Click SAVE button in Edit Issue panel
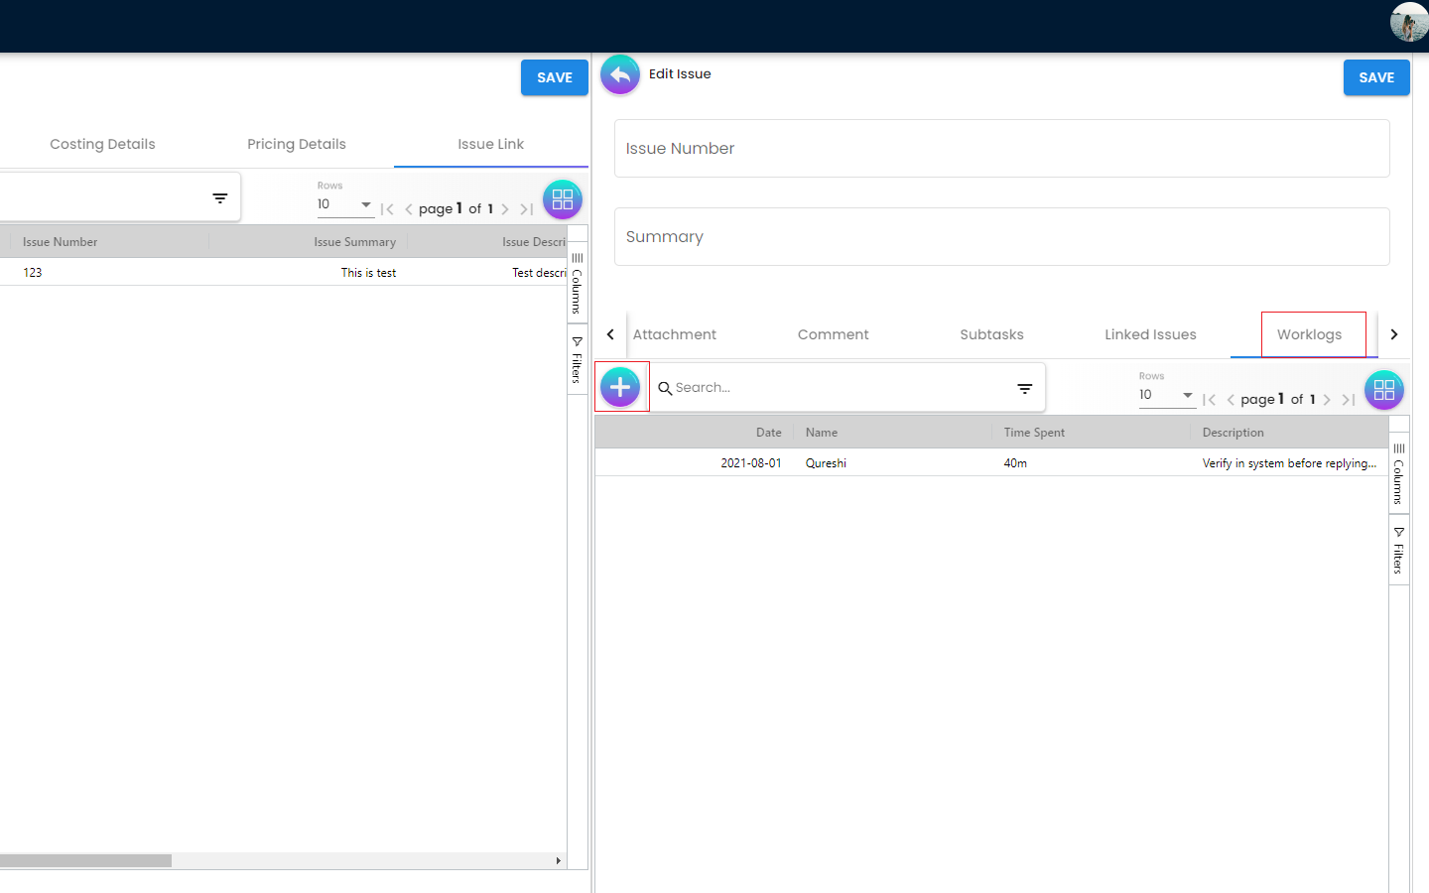The image size is (1429, 893). coord(1375,77)
